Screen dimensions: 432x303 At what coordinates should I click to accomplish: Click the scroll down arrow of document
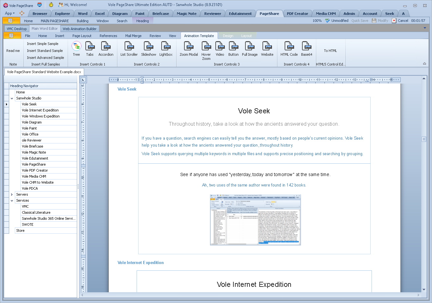click(424, 290)
